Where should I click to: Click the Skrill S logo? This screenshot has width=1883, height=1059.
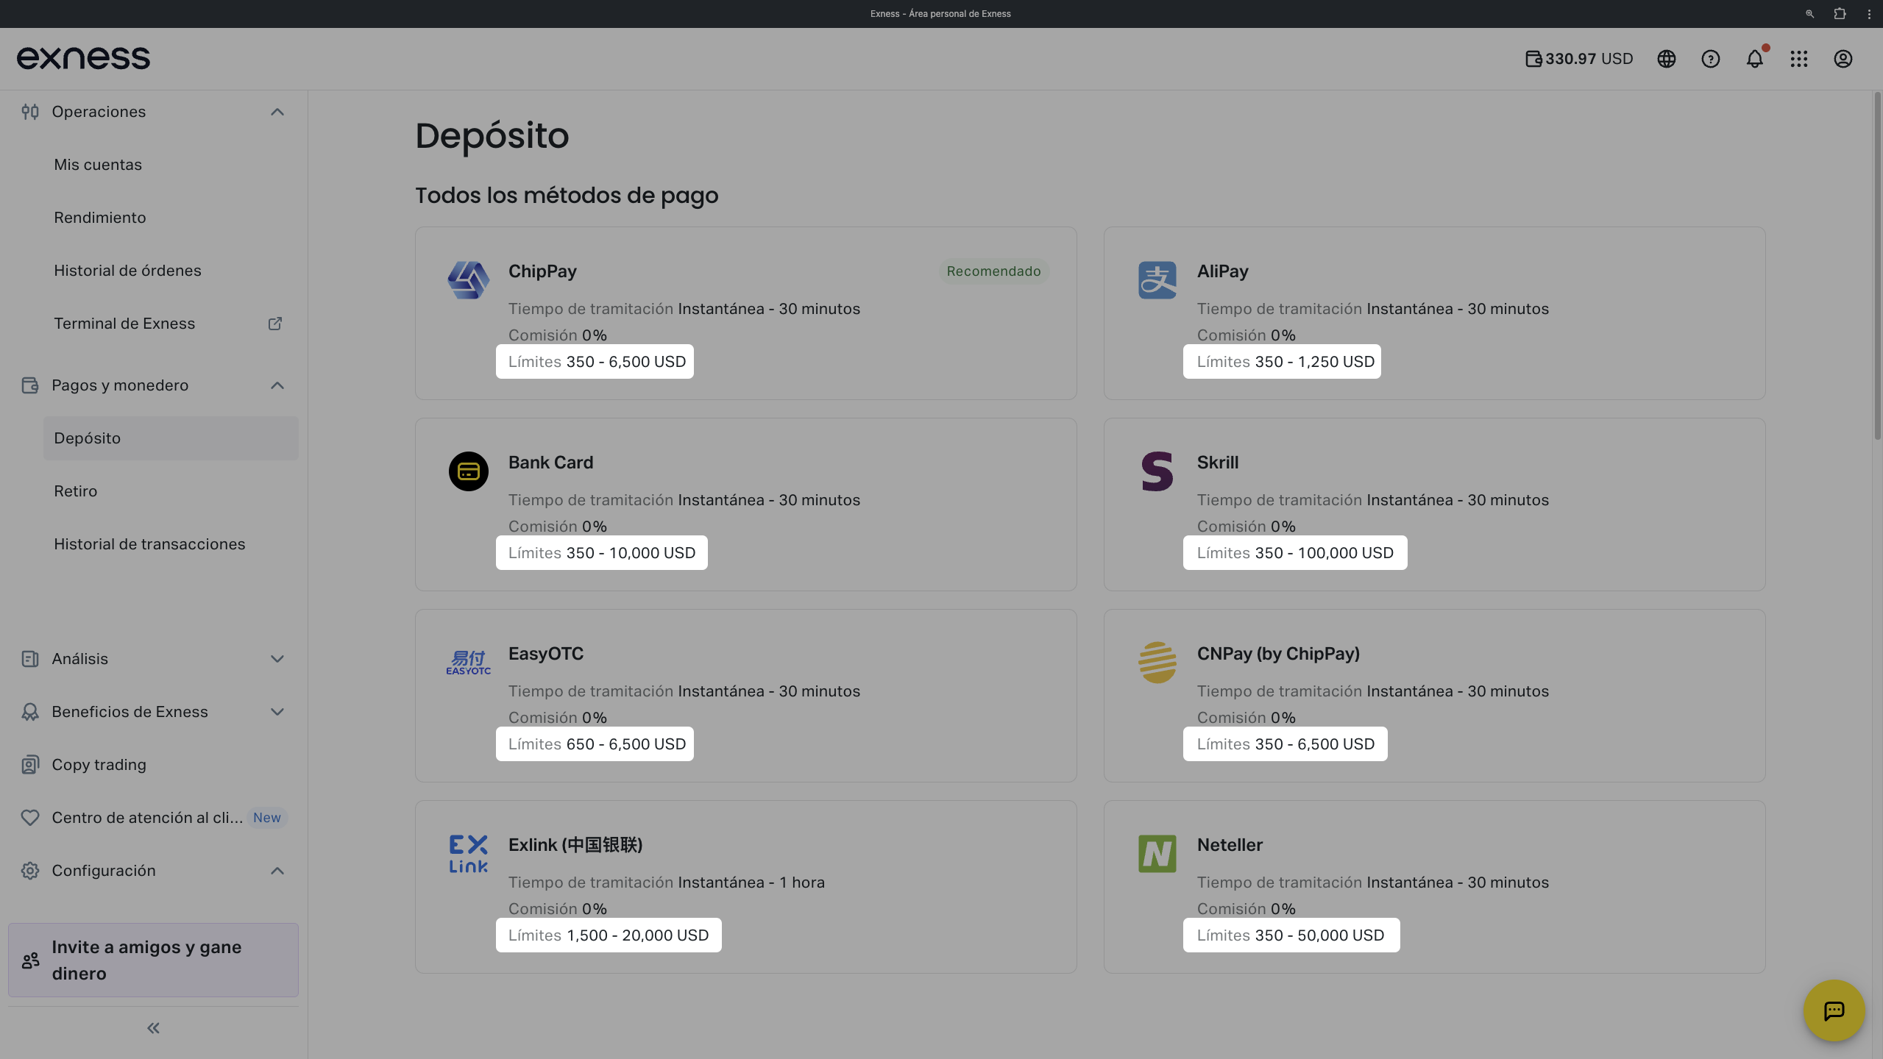click(1157, 471)
